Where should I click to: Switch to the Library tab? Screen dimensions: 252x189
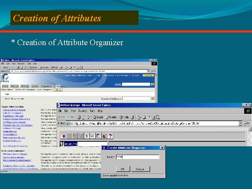click(x=35, y=86)
